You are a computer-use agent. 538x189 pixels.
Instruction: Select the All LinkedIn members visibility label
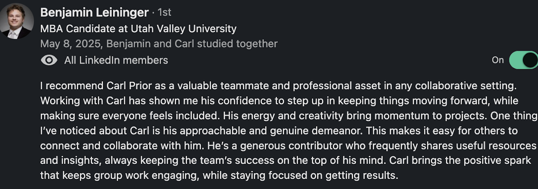coord(116,60)
